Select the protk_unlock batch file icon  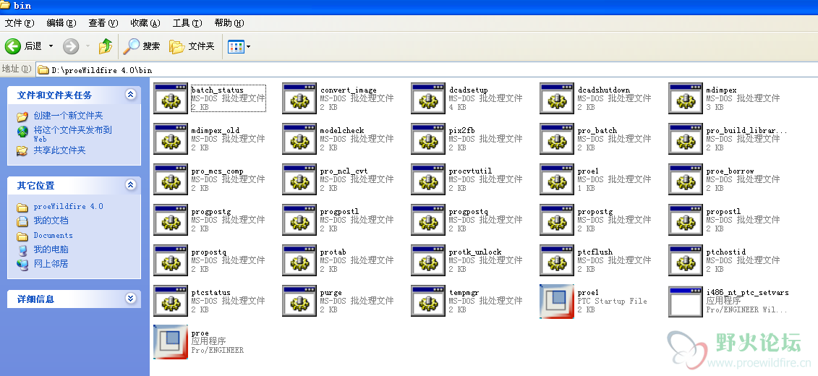[x=428, y=260]
